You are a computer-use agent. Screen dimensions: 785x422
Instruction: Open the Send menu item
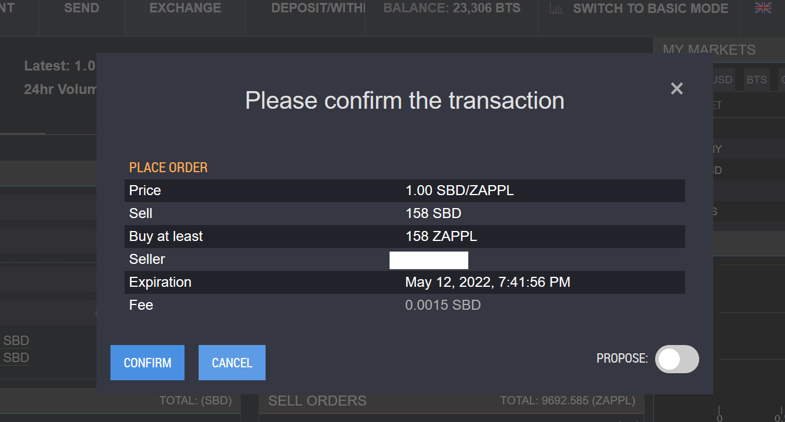tap(82, 8)
